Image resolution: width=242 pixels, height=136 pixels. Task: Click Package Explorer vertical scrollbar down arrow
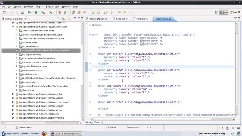point(82,119)
